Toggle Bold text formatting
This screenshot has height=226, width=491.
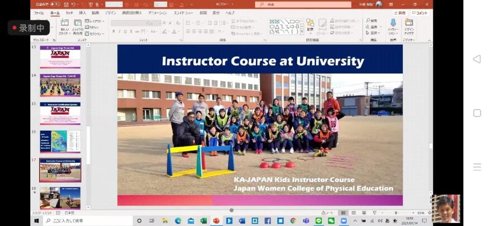(x=113, y=32)
